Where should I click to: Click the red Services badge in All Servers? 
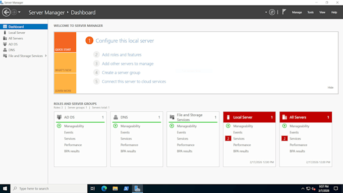click(x=284, y=139)
